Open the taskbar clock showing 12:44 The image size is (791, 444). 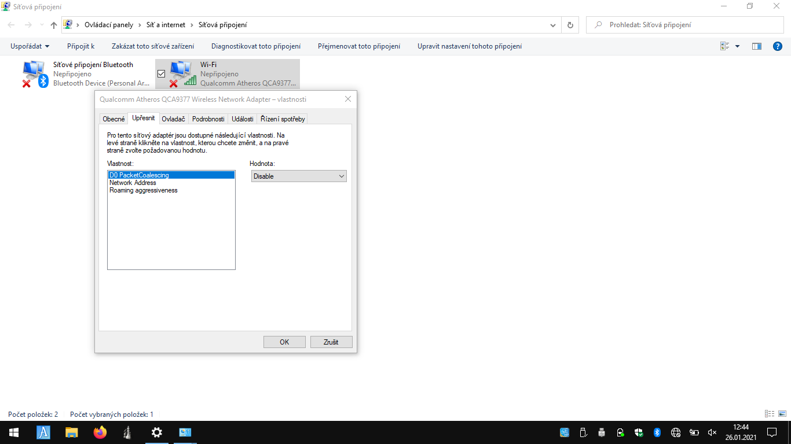[x=741, y=432]
